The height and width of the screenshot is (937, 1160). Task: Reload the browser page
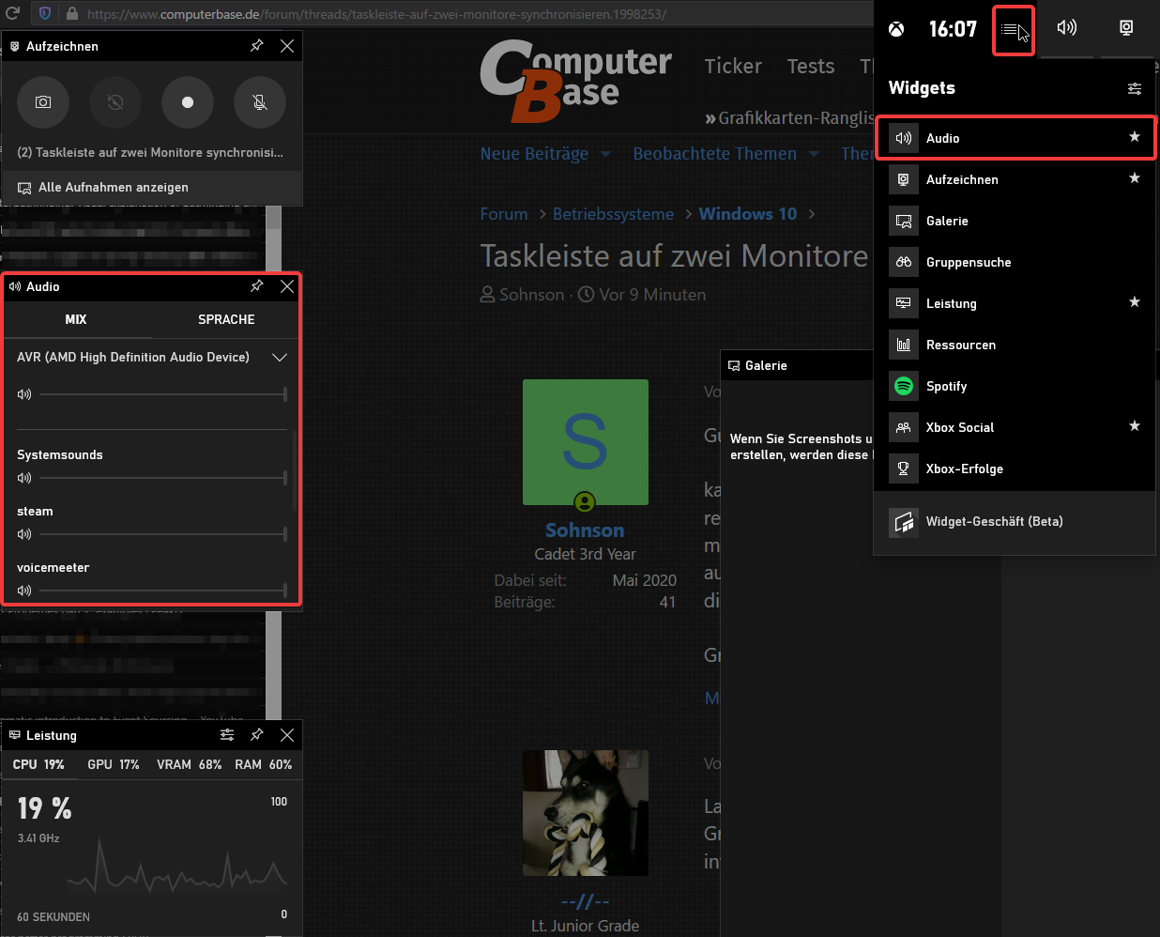tap(12, 13)
